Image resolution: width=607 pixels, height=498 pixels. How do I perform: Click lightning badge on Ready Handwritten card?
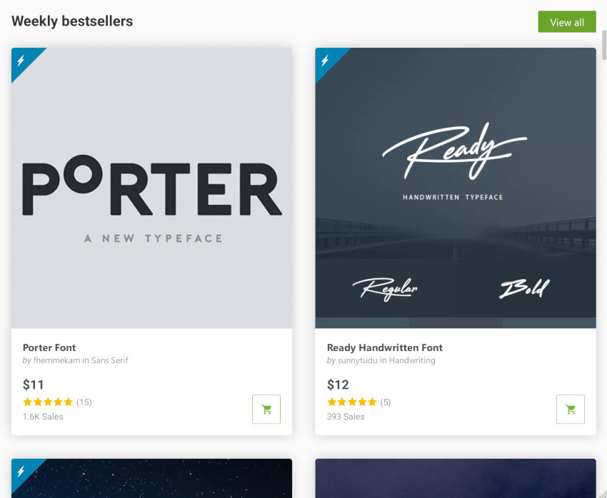[x=326, y=60]
